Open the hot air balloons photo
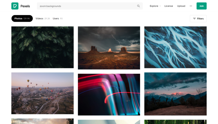This screenshot has width=218, height=124. pyautogui.click(x=42, y=93)
